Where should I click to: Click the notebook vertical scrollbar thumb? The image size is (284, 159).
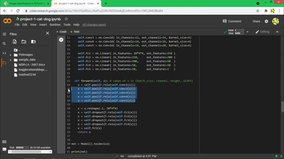(x=283, y=107)
